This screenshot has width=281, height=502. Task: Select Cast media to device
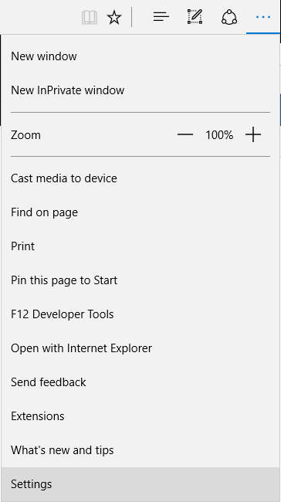[140, 178]
